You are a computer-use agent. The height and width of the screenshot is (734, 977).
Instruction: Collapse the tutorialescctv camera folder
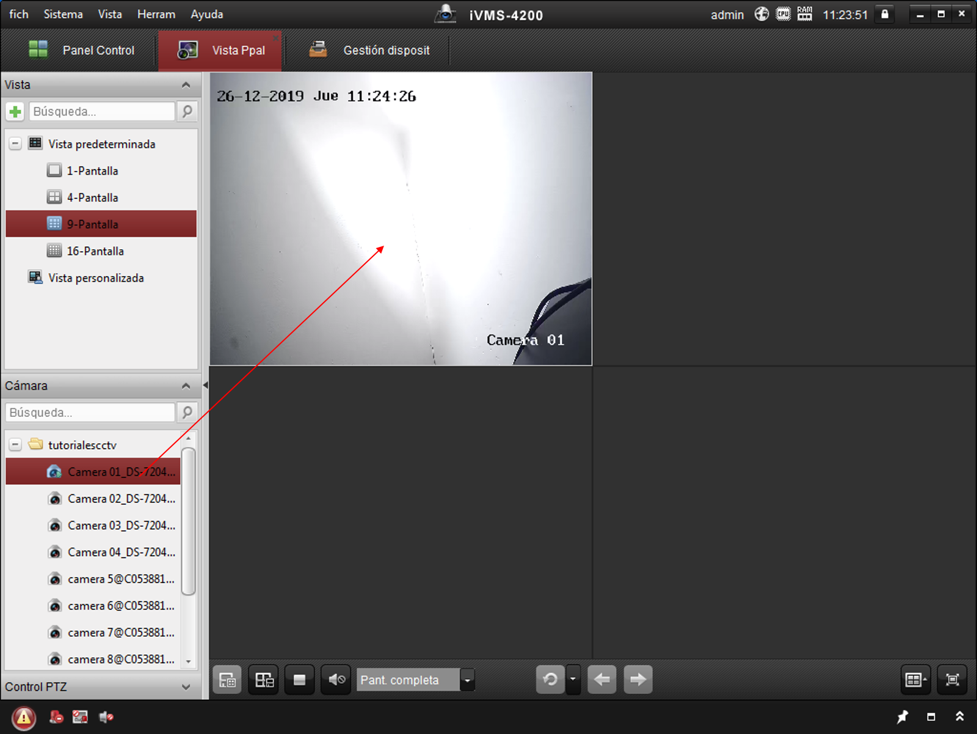pyautogui.click(x=15, y=444)
